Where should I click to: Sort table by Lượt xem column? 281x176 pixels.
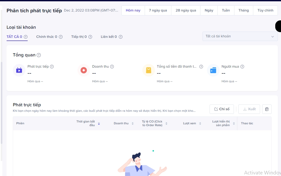[200, 124]
